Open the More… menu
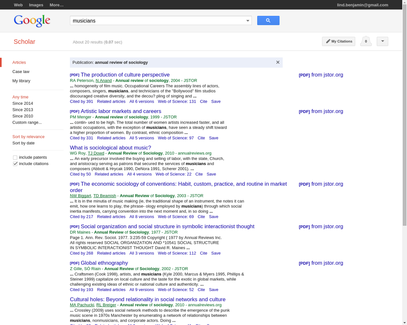This screenshot has width=407, height=325. (x=56, y=5)
